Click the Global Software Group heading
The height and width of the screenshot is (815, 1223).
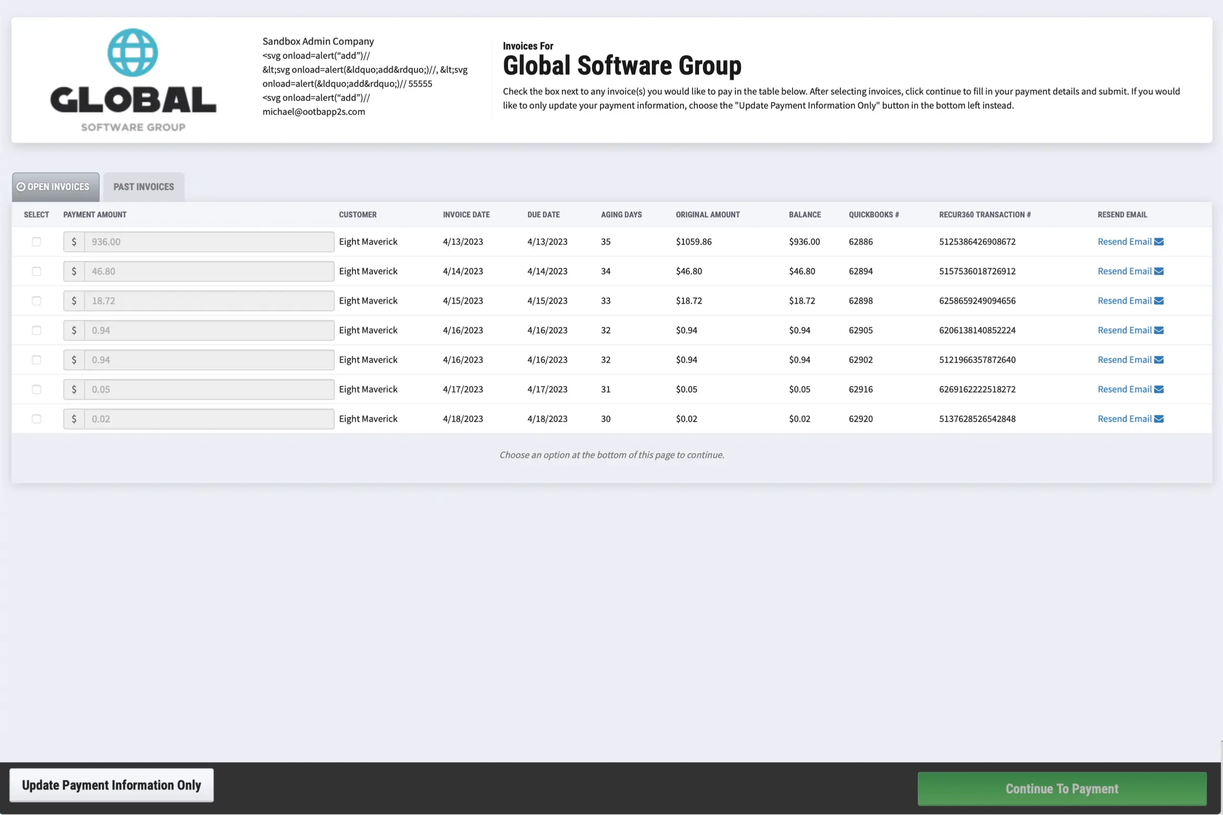coord(622,66)
